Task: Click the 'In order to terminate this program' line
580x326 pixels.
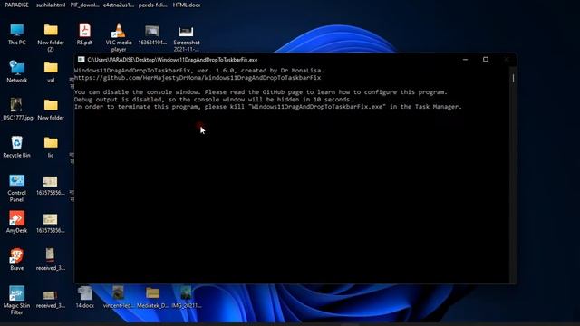Action: (x=268, y=107)
